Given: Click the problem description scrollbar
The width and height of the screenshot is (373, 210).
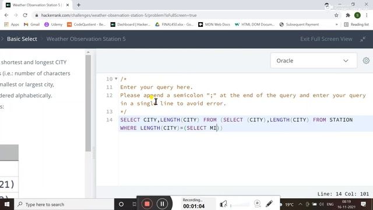Looking at the screenshot, I should tap(88, 103).
